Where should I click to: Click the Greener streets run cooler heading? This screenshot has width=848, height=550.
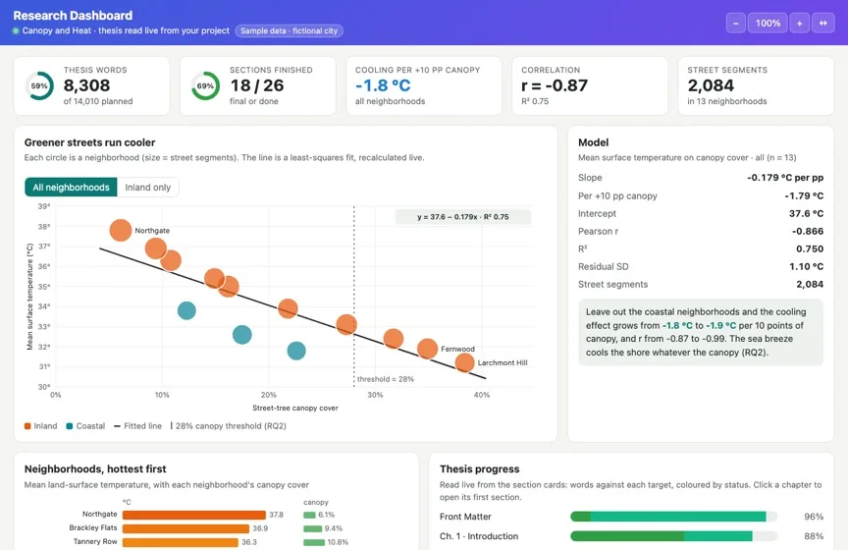click(x=89, y=142)
